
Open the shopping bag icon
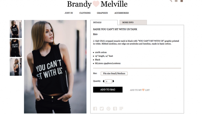pyautogui.click(x=182, y=1)
